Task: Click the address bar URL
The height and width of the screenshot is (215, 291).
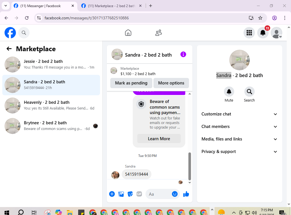Action: 87,18
